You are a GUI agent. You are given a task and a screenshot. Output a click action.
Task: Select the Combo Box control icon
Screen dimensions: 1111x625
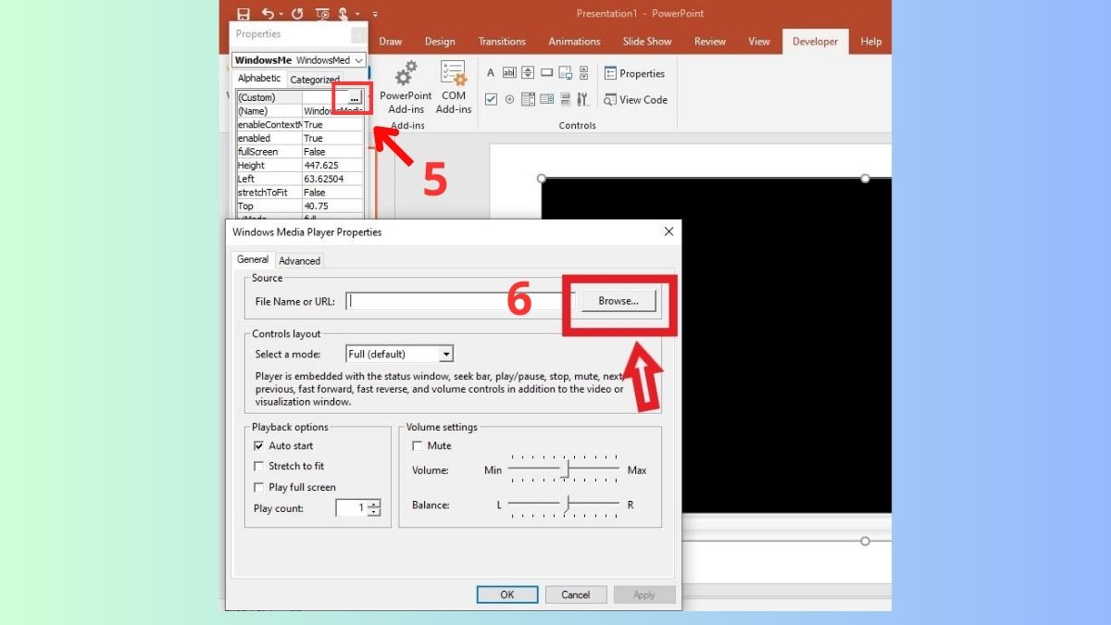click(x=528, y=99)
